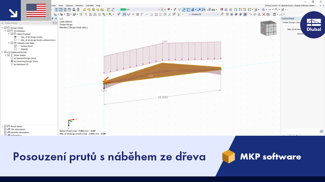Viewport: 325px width, 182px height.
Task: Click the warning triangle icon in toolbar
Action: click(x=259, y=14)
